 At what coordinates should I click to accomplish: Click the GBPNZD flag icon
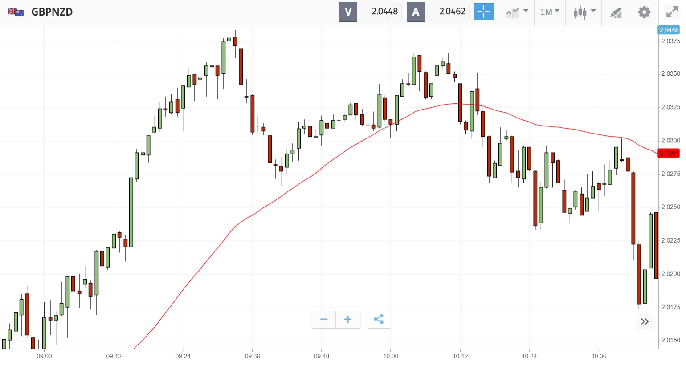[x=16, y=12]
